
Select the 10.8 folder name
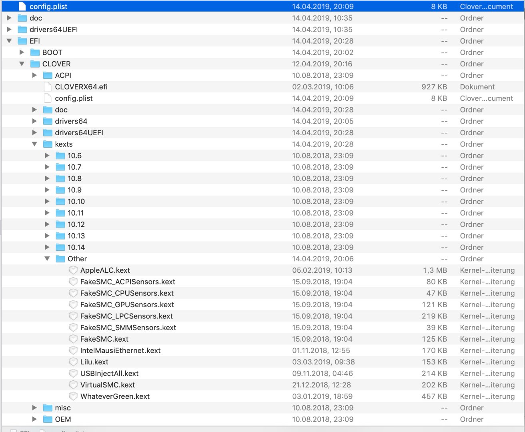(x=74, y=178)
